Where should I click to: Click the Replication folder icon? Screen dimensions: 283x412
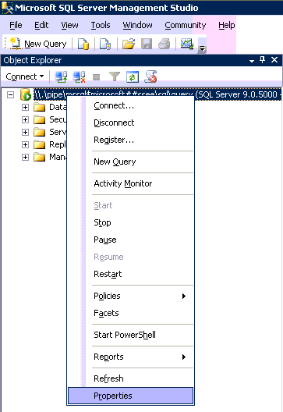coord(40,144)
